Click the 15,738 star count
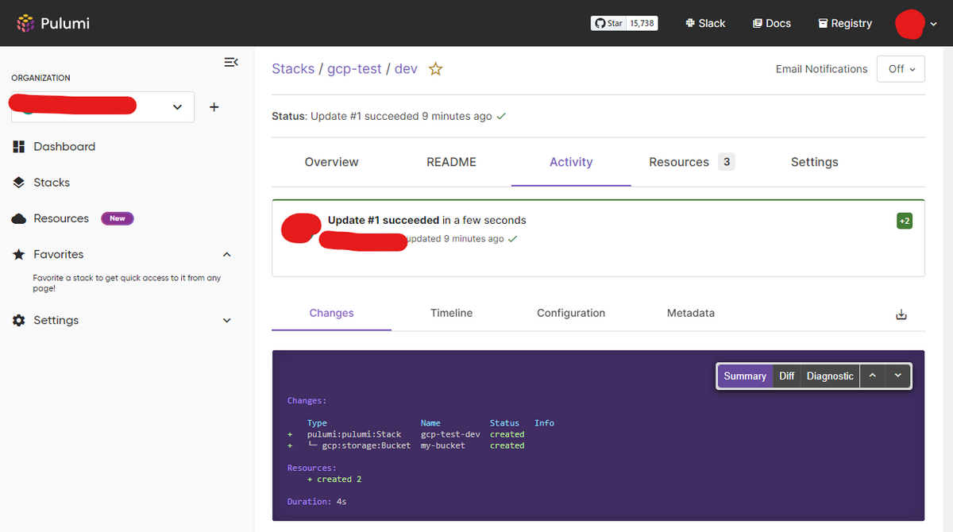This screenshot has width=953, height=532. click(642, 23)
